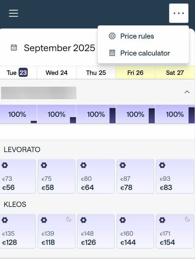Click gear icon on KLEOS €144 price card

click(x=123, y=220)
